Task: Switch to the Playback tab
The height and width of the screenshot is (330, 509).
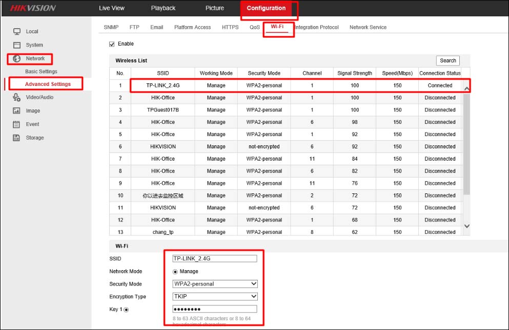Action: pyautogui.click(x=163, y=8)
